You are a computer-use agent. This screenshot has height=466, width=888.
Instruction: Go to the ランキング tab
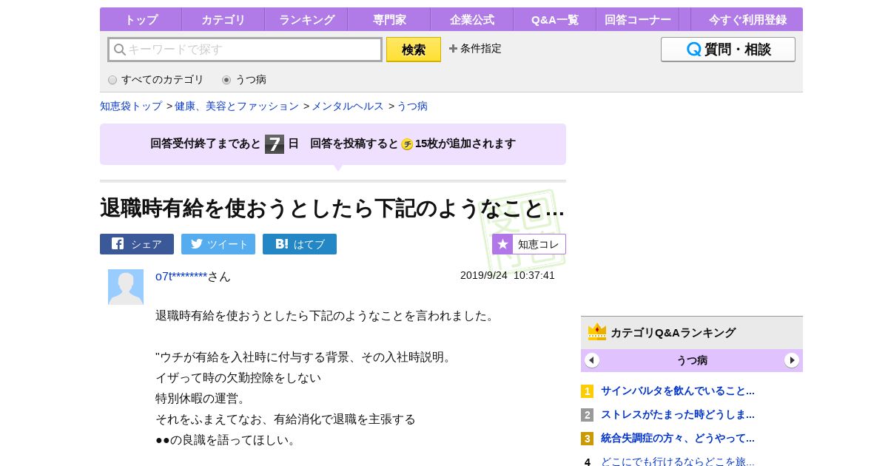click(x=306, y=19)
